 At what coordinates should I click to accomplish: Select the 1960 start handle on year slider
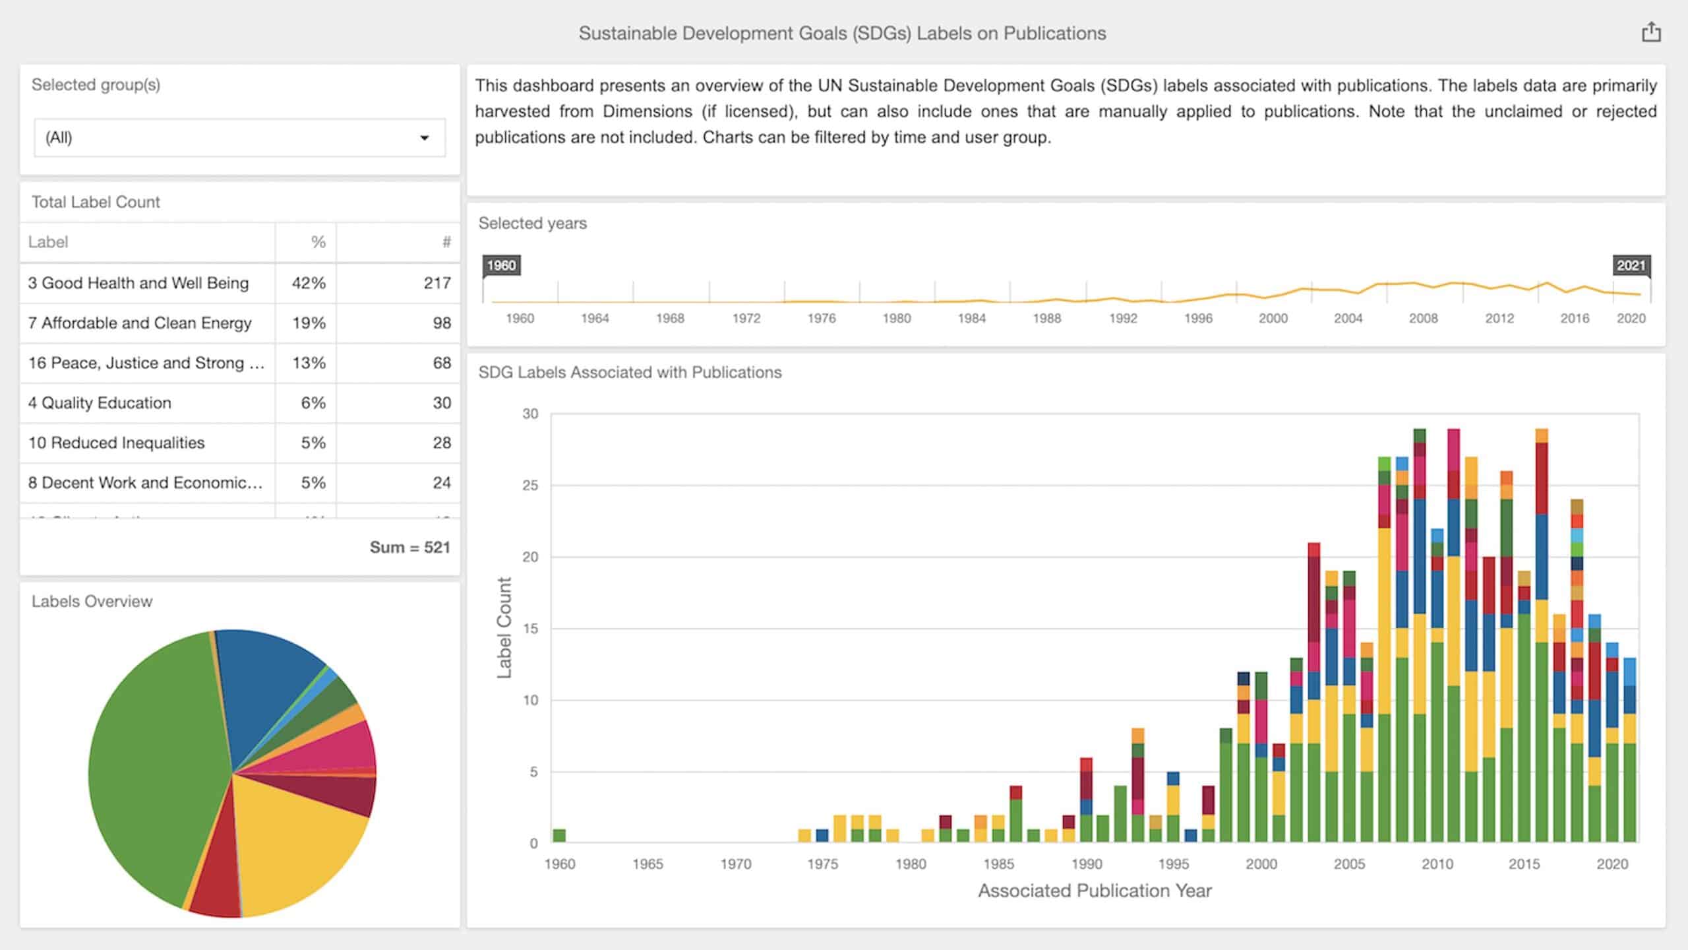click(x=503, y=265)
